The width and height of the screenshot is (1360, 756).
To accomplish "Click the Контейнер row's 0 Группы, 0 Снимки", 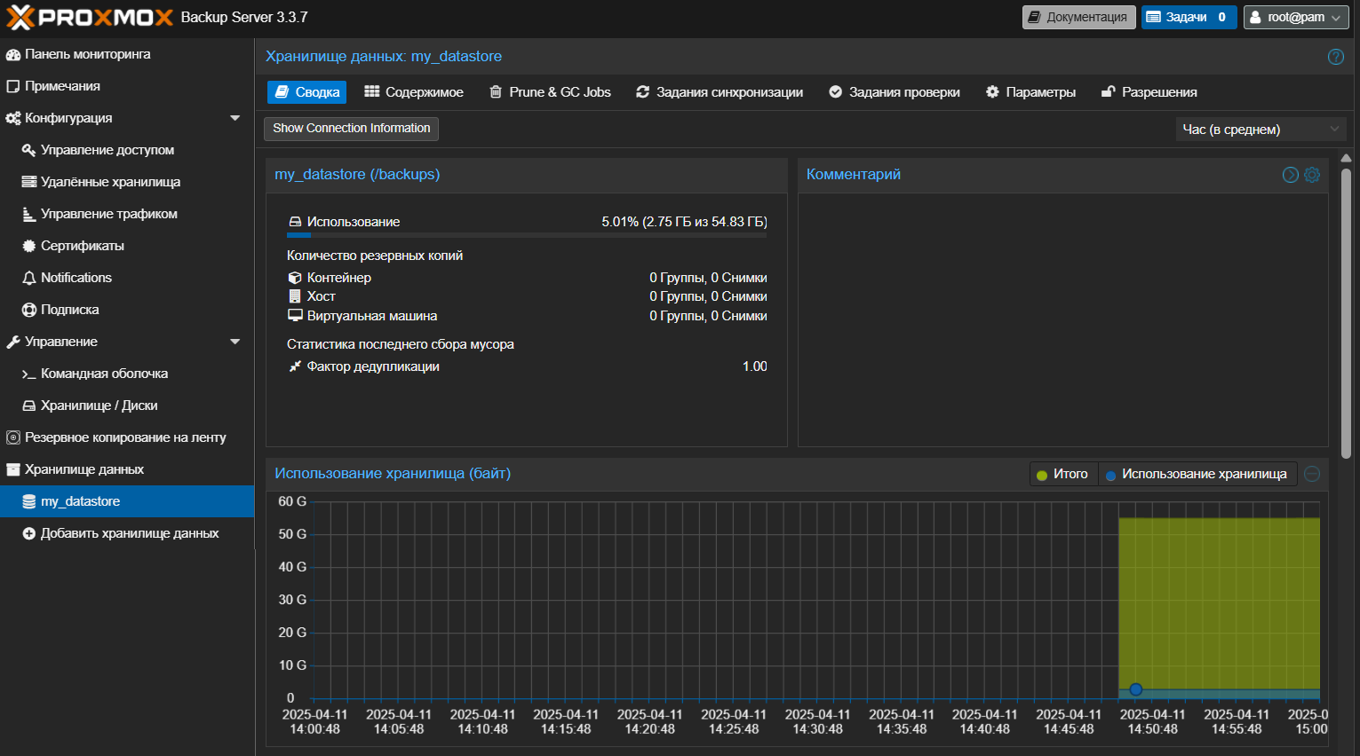I will point(708,278).
